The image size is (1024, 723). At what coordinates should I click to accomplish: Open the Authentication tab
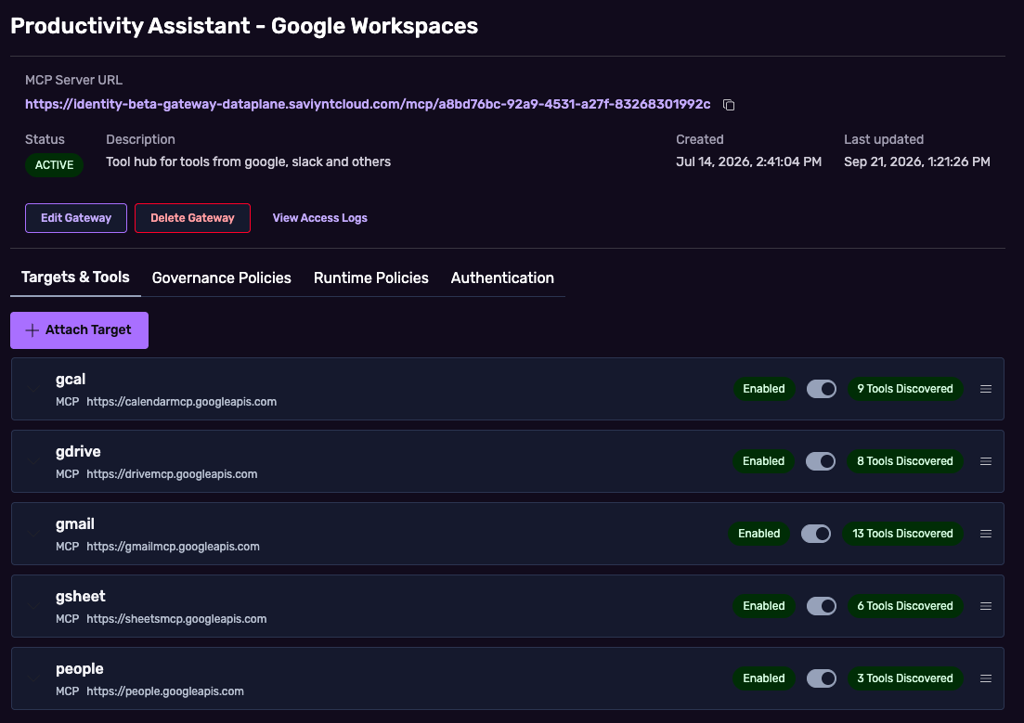502,278
